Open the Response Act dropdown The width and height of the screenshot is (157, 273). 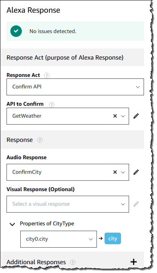(75, 87)
